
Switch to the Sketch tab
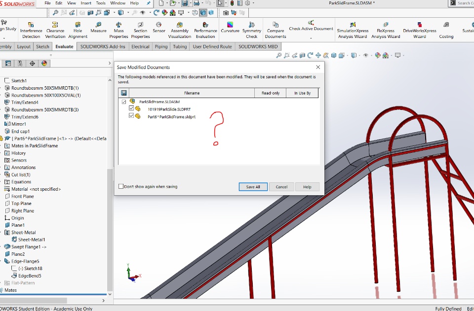point(42,46)
